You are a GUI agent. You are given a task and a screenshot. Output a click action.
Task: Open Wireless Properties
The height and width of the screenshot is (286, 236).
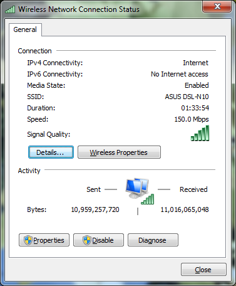pos(119,152)
